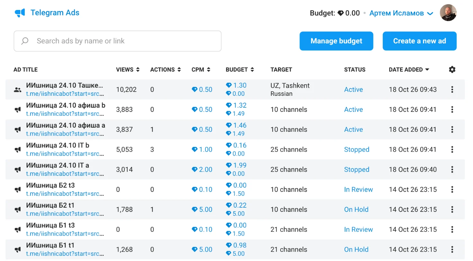Open three-dot menu for ИИшница 24.10 Ташкент ad
Viewport: 473px width, 261px height.
452,89
